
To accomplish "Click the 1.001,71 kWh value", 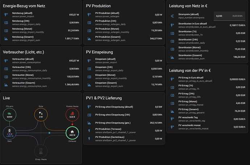I will [x=72, y=39].
